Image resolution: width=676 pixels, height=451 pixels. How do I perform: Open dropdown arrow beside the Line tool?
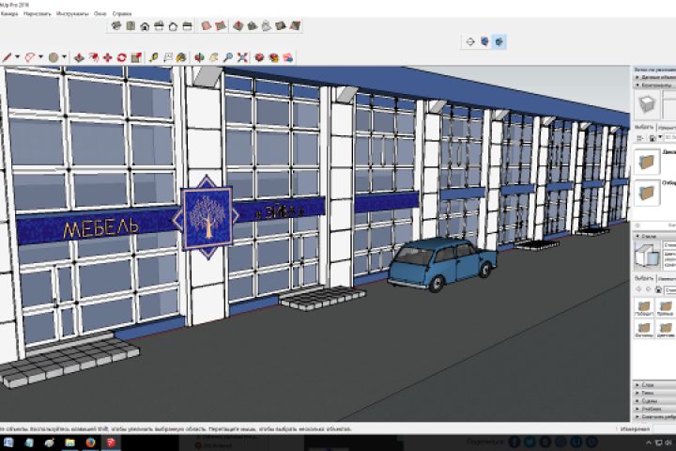(x=17, y=57)
